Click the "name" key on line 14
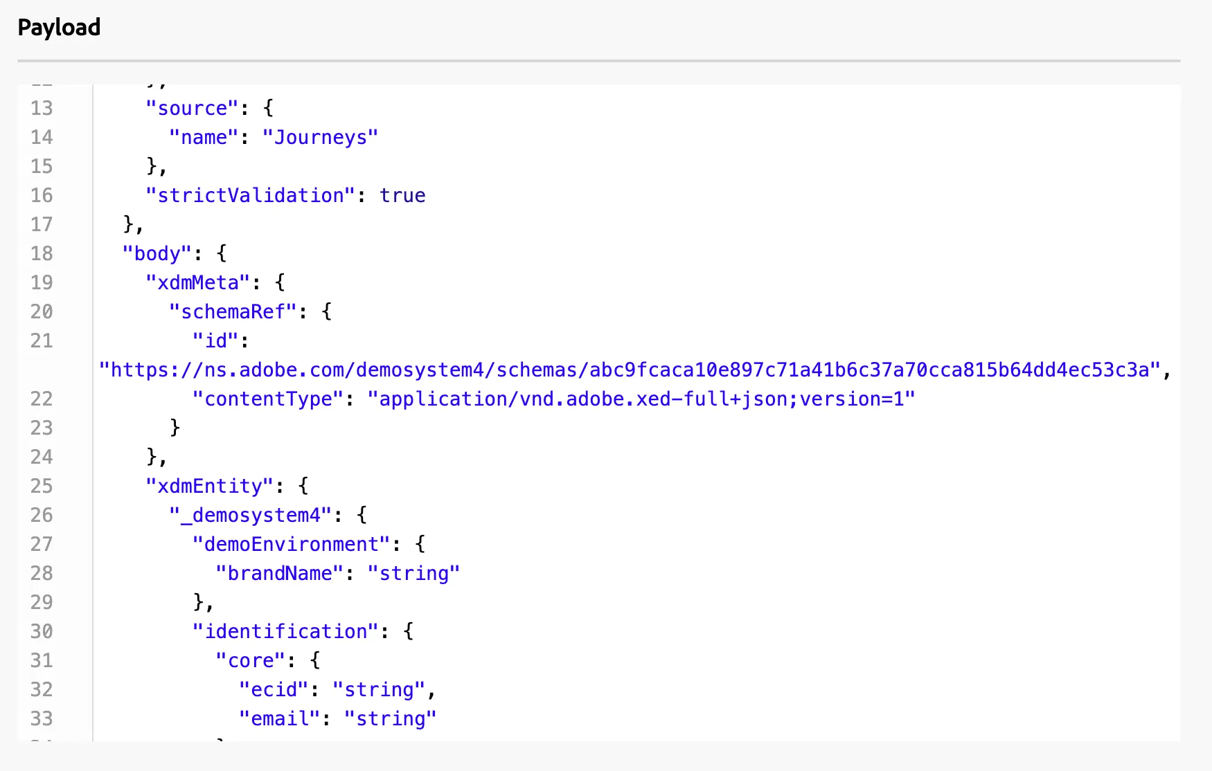The image size is (1212, 771). point(204,137)
